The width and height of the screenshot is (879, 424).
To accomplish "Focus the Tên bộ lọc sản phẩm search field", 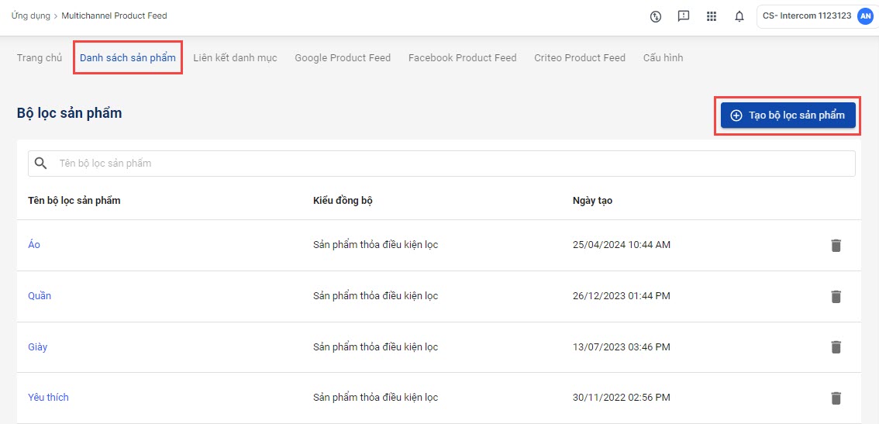I will click(450, 164).
